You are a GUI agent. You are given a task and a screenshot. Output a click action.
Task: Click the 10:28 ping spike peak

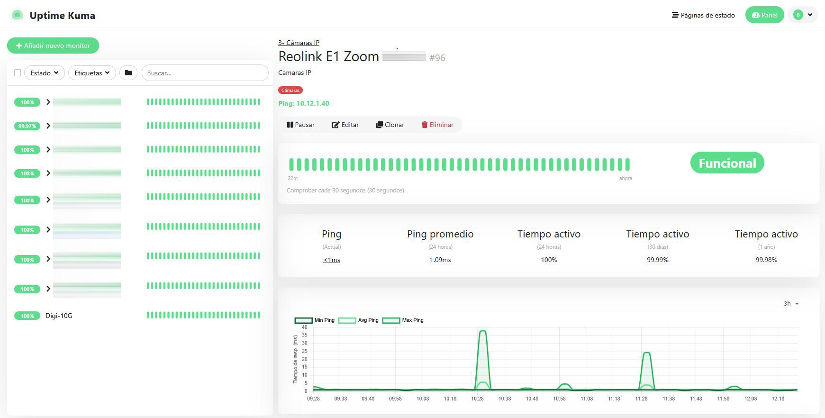[483, 331]
